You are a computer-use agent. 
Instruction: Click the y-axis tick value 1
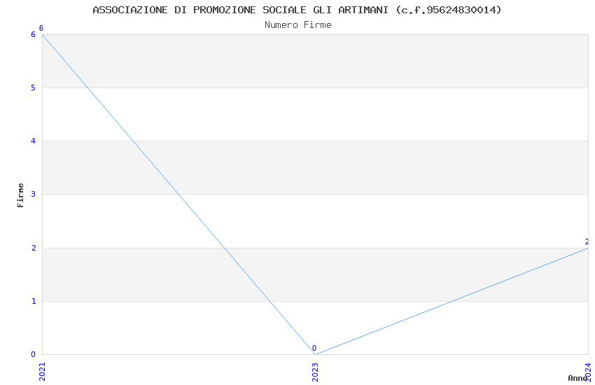(34, 301)
